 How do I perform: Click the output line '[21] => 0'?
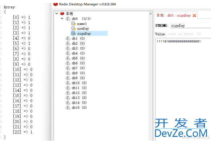pyautogui.click(x=23, y=127)
